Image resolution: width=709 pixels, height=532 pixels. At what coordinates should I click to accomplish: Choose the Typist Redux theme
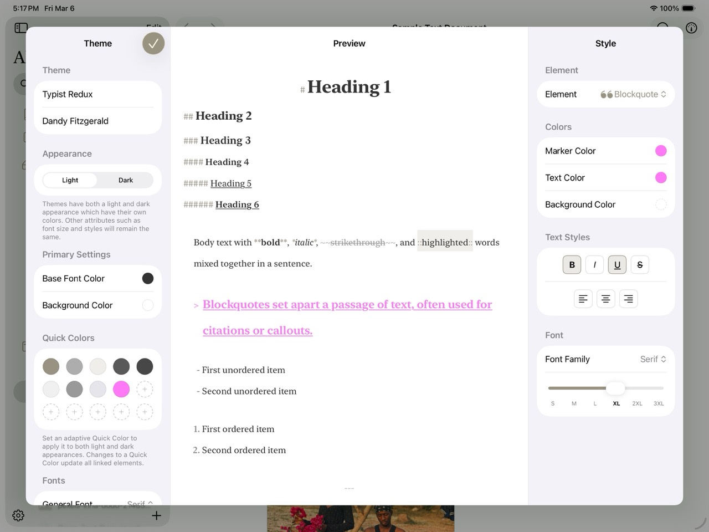tap(68, 94)
